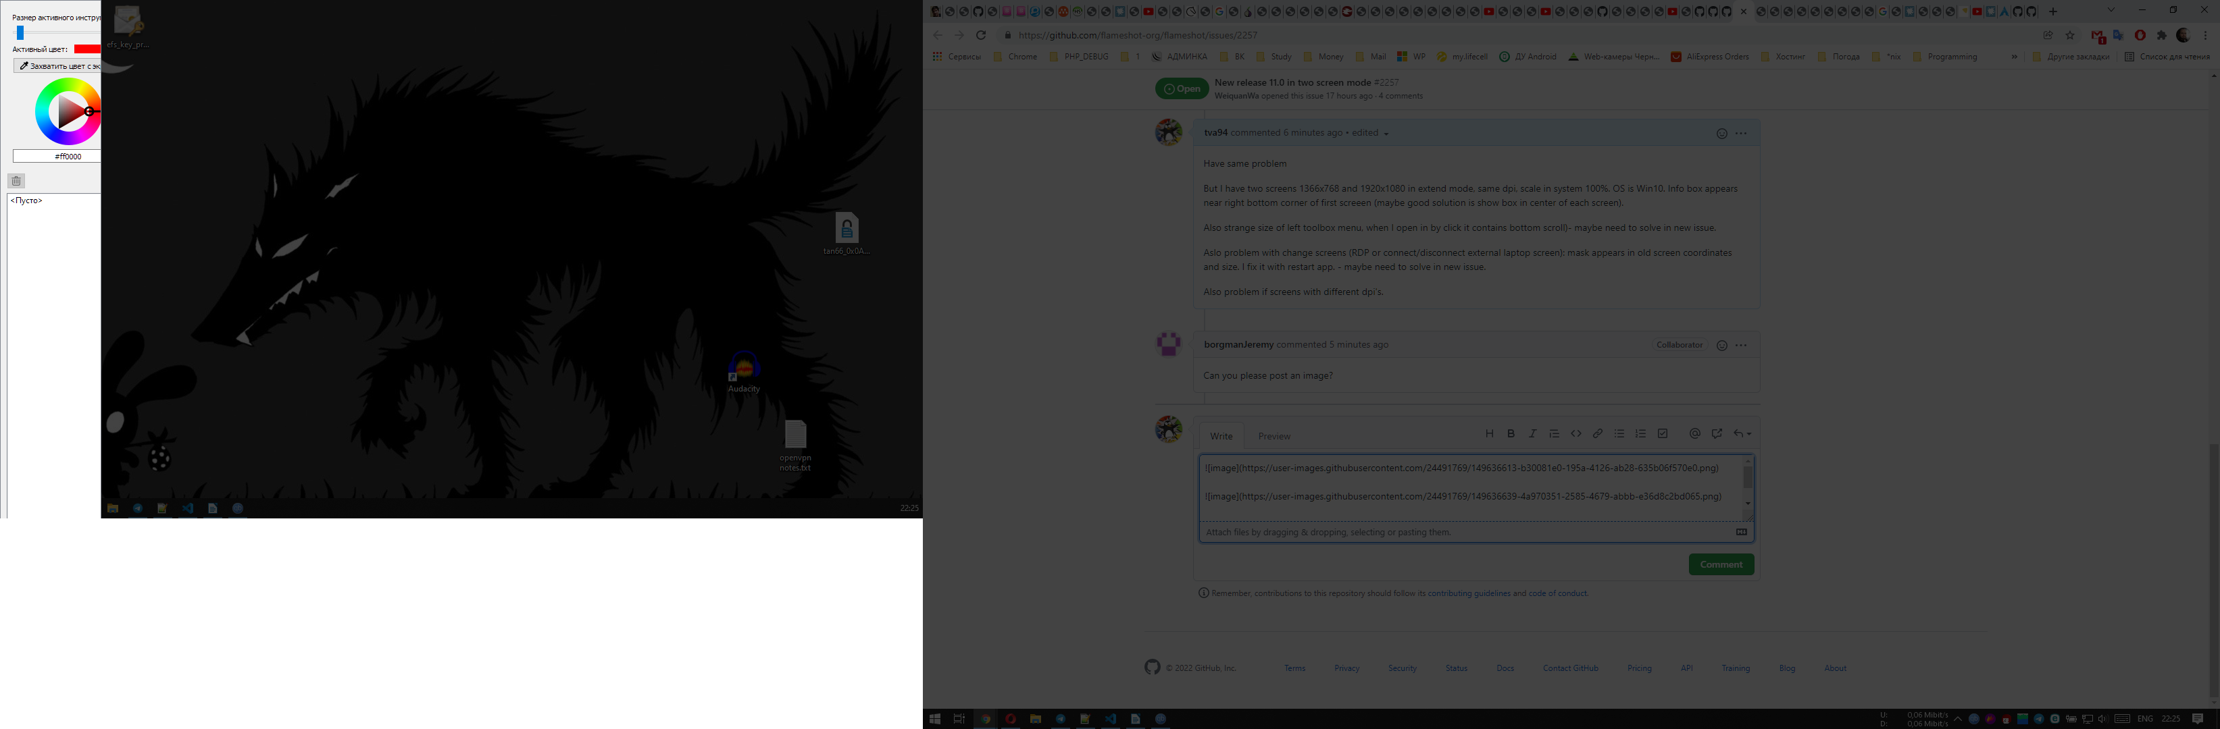The height and width of the screenshot is (729, 2220).
Task: Expand the edited history dropdown on the tva94 comment
Action: 1386,134
